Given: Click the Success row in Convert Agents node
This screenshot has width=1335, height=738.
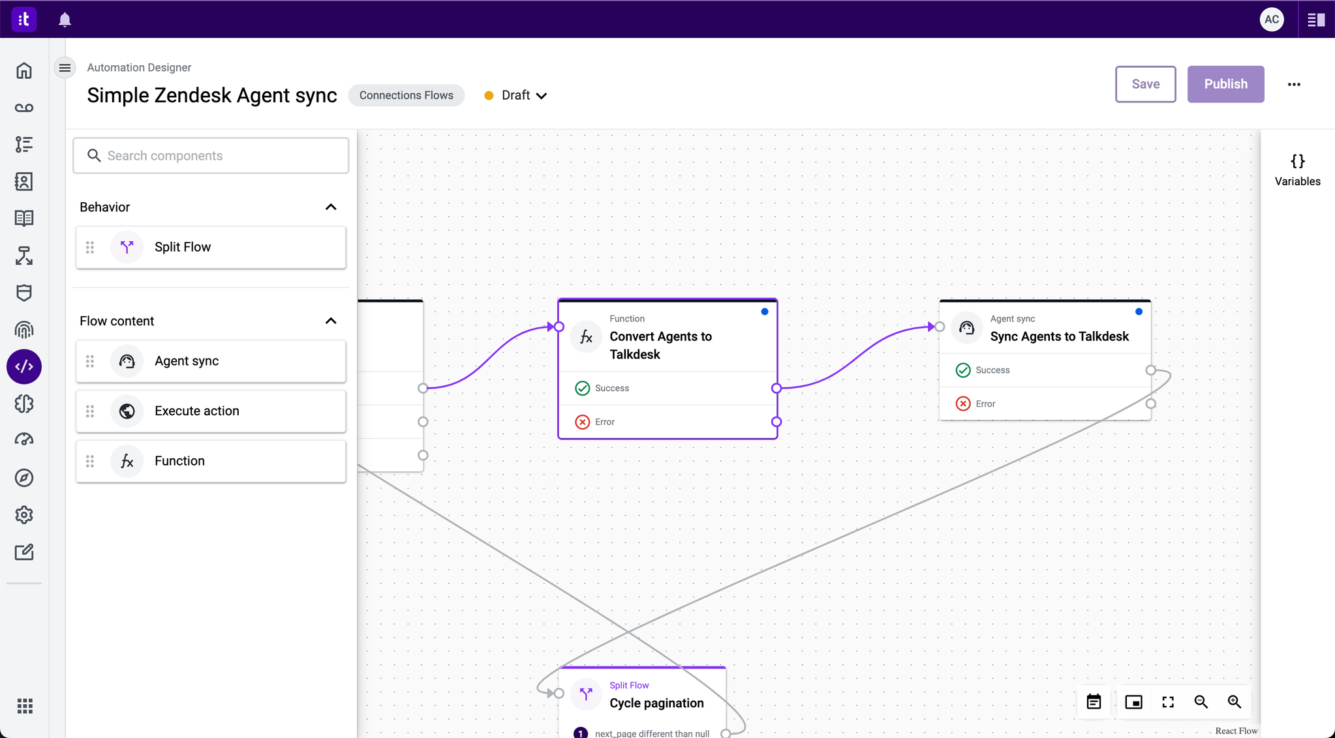Looking at the screenshot, I should 667,388.
